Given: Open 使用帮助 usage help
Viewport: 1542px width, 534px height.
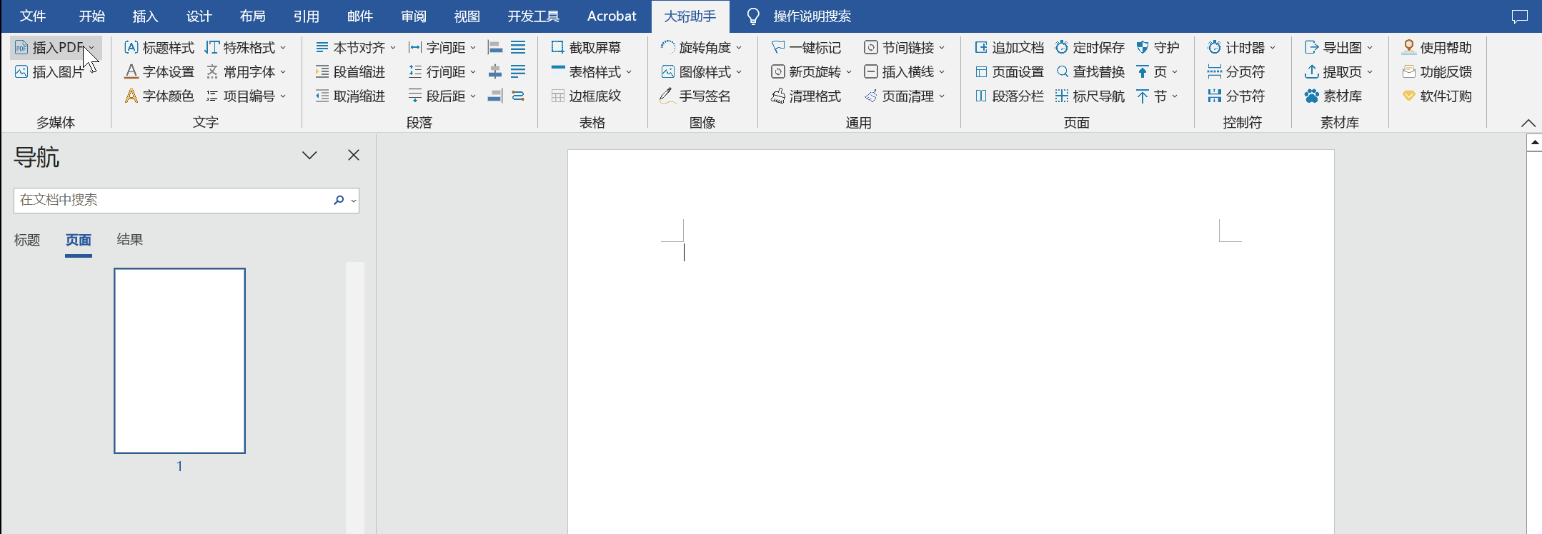Looking at the screenshot, I should pyautogui.click(x=1436, y=48).
